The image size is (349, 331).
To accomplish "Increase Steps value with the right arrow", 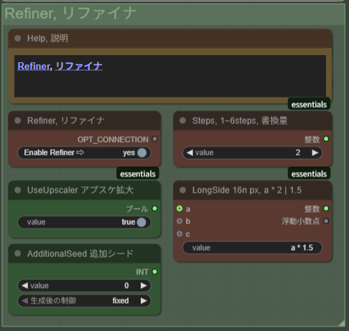I will (x=315, y=153).
